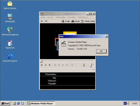The width and height of the screenshot is (140, 106).
Task: Open the Radio tuner toolbar button
Action: [x=66, y=21]
